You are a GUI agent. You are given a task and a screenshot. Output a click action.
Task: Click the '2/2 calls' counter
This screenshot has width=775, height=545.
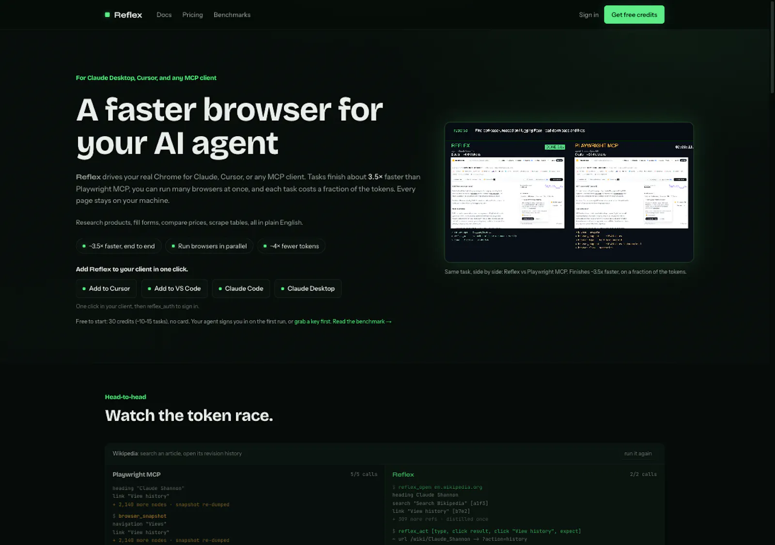pyautogui.click(x=643, y=475)
